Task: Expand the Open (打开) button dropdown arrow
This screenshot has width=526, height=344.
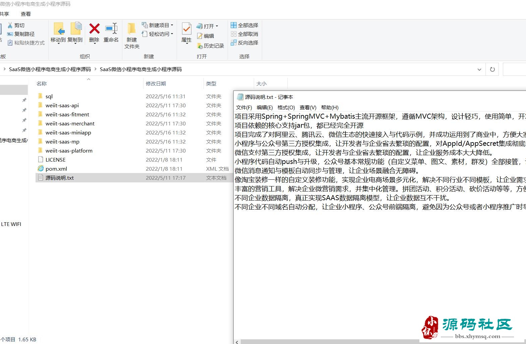Action: tap(217, 26)
